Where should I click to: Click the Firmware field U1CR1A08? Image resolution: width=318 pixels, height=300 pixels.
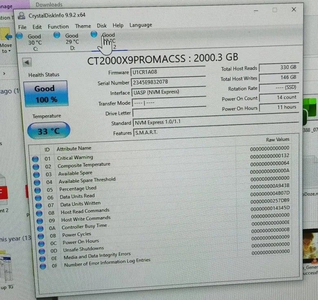point(168,72)
